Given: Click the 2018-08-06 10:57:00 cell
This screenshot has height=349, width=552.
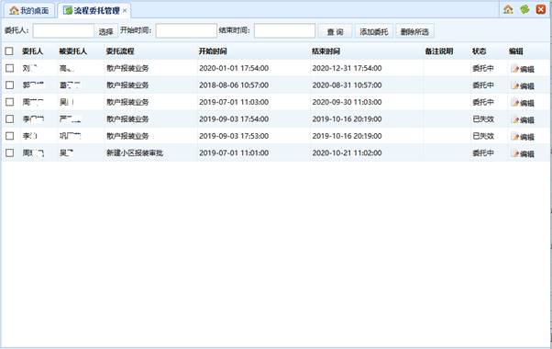Looking at the screenshot, I should point(234,85).
